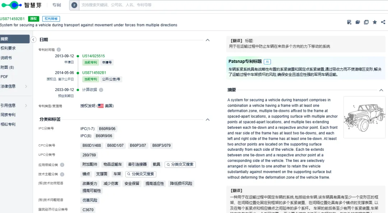The width and height of the screenshot is (388, 213).
Task: Open the PDF sidebar tab
Action: 4,77
